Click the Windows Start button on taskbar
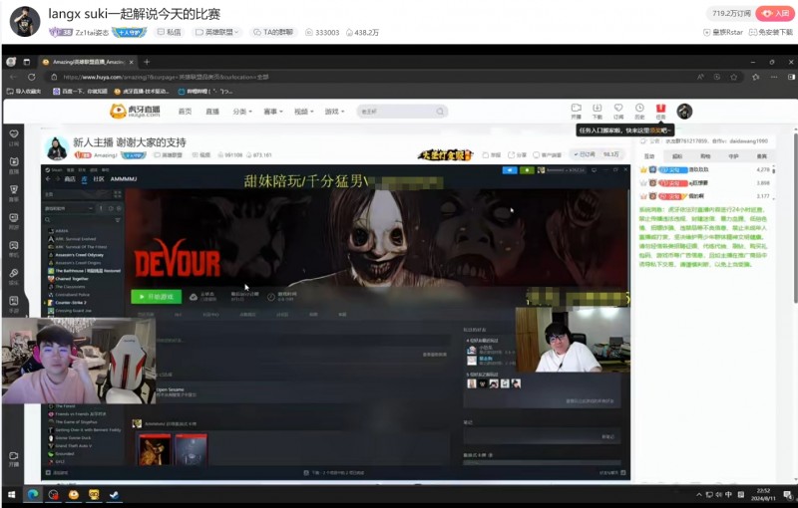The height and width of the screenshot is (508, 798). point(13,494)
